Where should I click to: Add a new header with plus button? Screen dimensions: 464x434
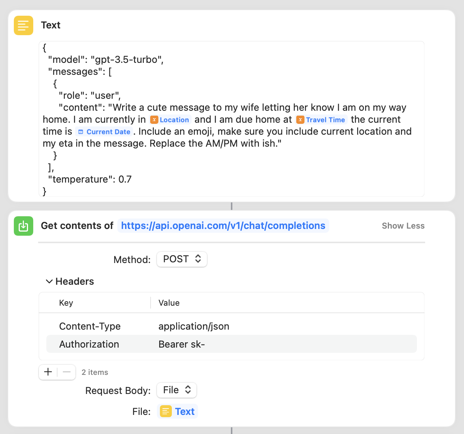(x=48, y=372)
